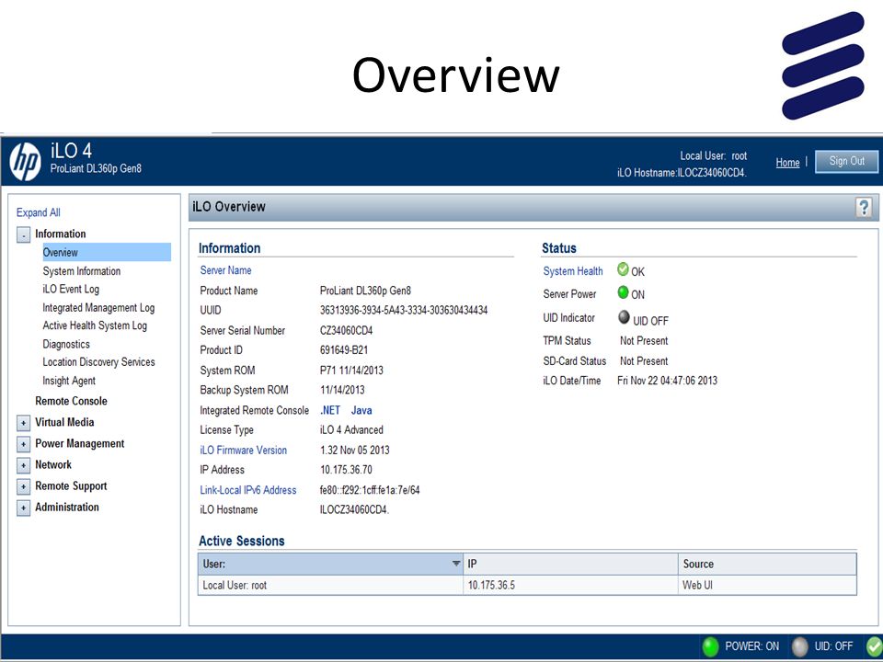Click session IP '10.175.36.5'

tap(491, 585)
